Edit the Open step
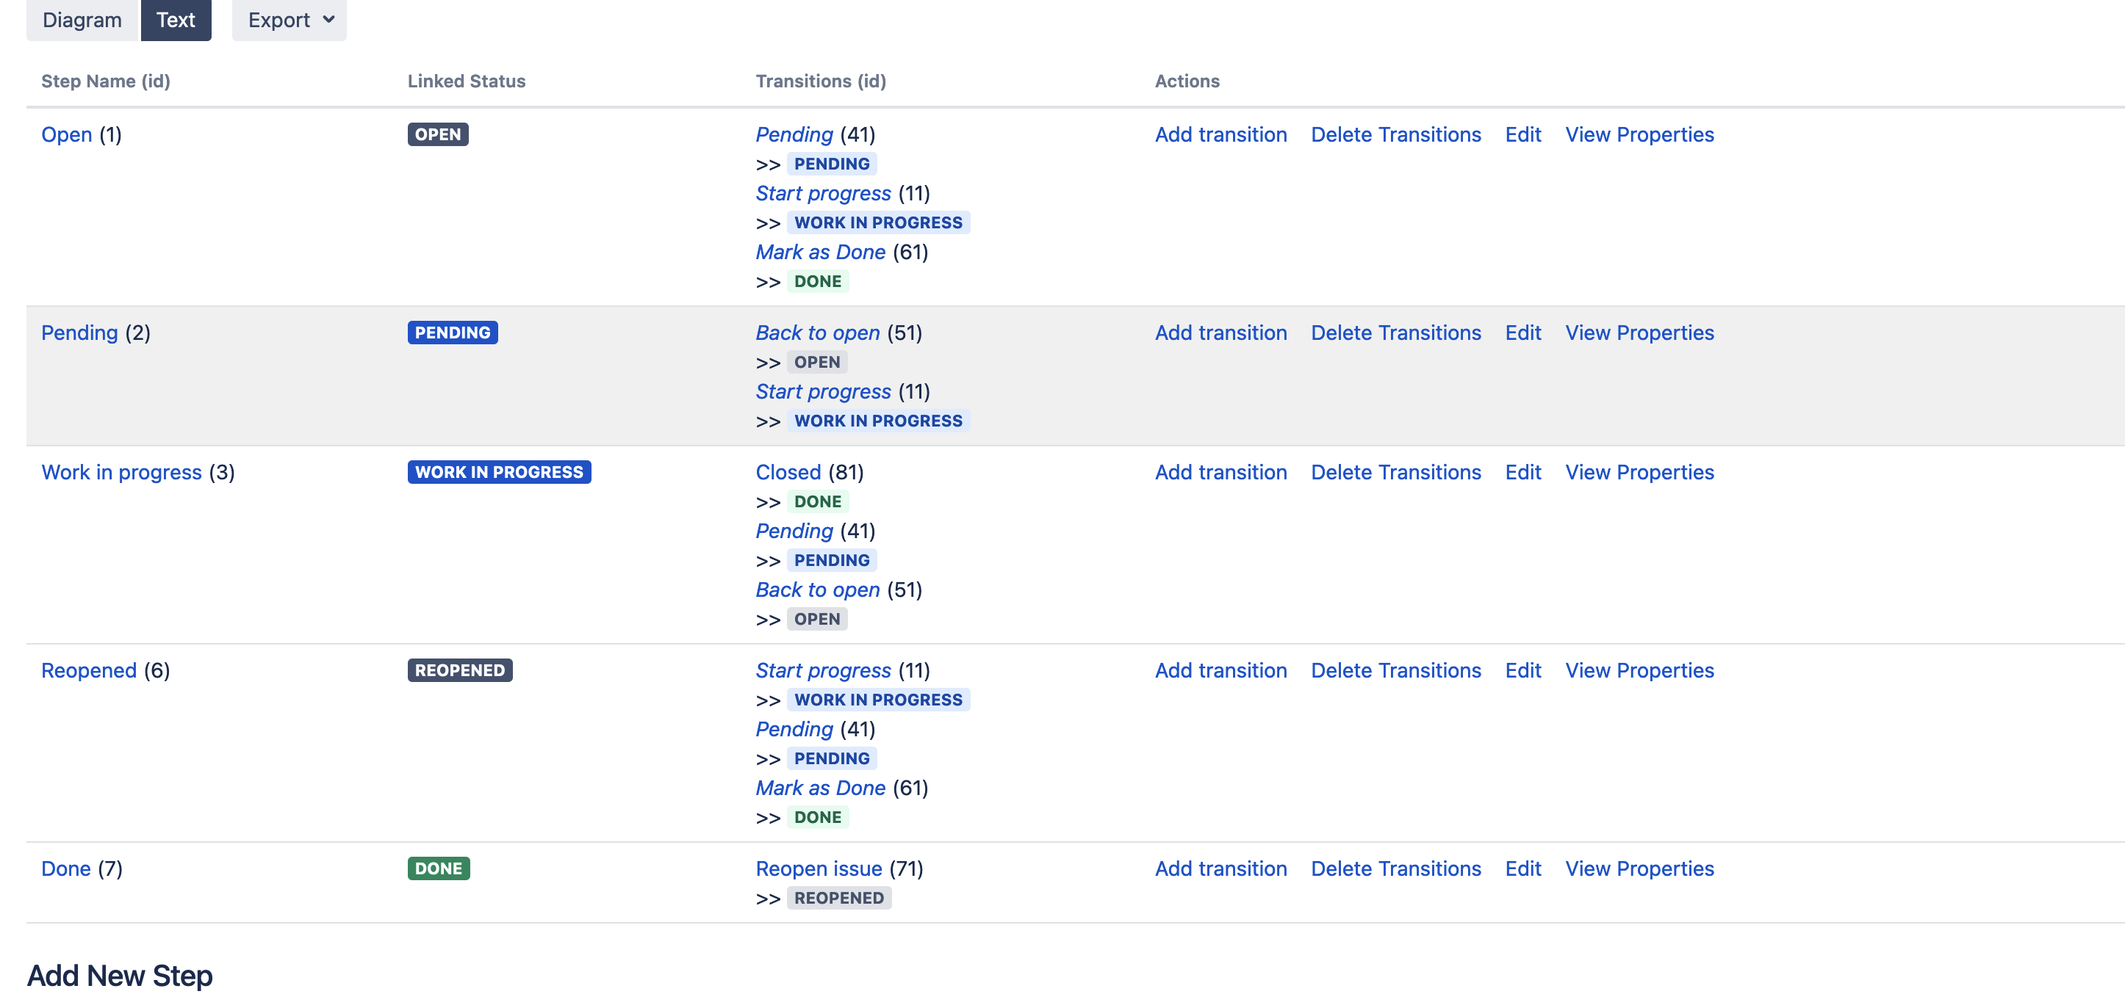 [x=1522, y=134]
